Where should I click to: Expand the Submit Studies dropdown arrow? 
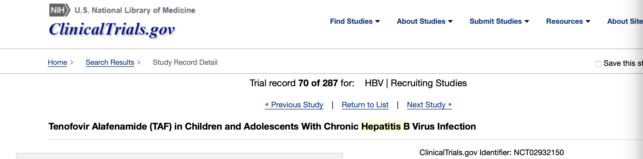527,21
